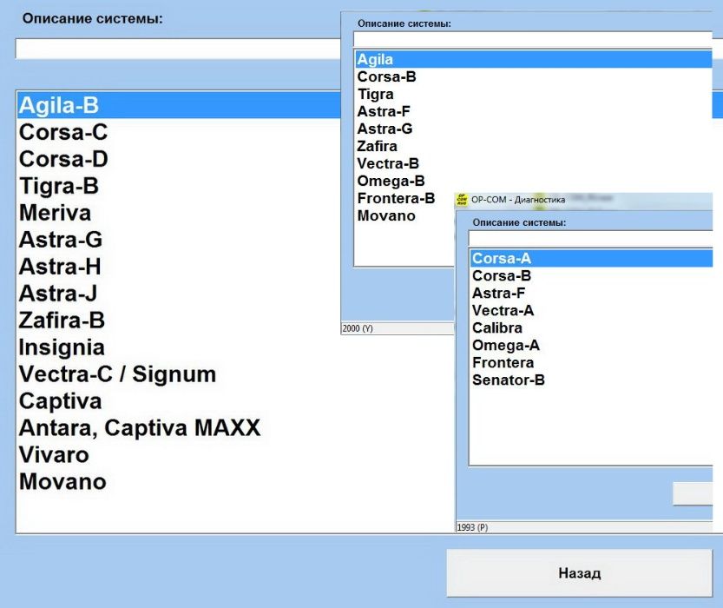Pick the Astra-J model
The image size is (723, 608).
point(58,294)
